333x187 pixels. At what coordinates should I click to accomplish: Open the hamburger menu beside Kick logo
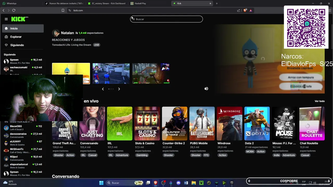[x=6, y=19]
